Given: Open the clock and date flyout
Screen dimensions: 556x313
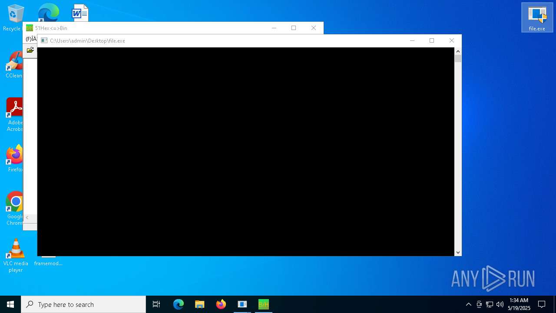Looking at the screenshot, I should point(519,304).
